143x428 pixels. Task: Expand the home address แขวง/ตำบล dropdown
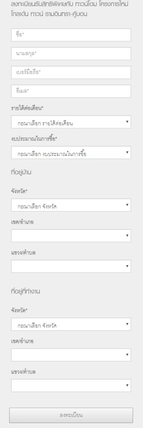pyautogui.click(x=71, y=266)
